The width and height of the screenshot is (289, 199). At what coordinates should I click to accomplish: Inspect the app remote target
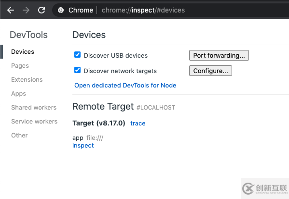(x=83, y=145)
